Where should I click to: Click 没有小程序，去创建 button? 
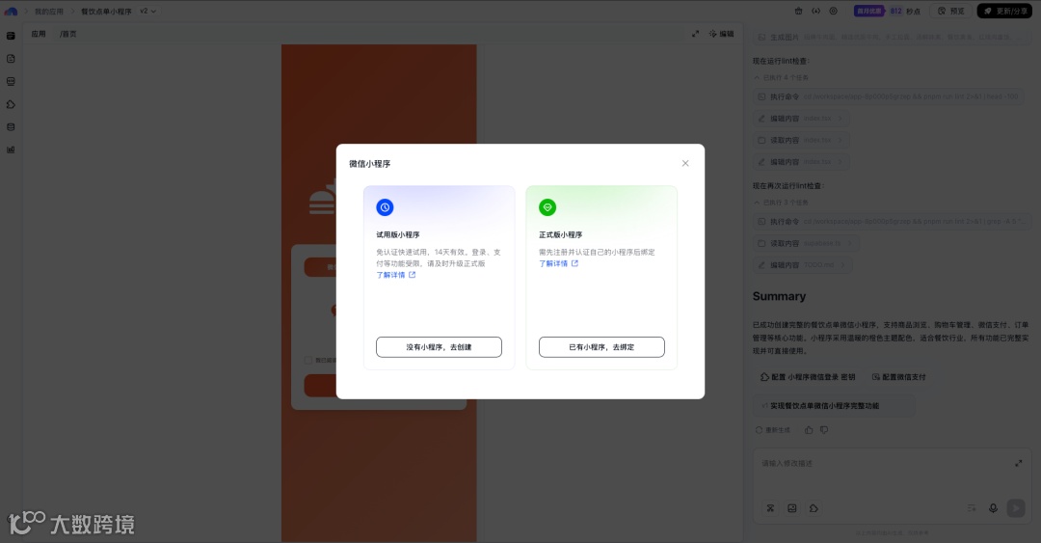439,347
